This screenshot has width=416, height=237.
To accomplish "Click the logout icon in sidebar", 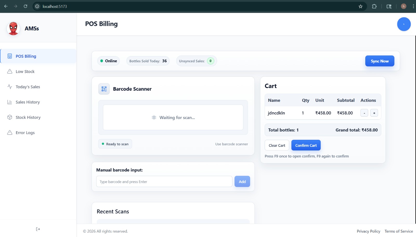I will pyautogui.click(x=38, y=229).
